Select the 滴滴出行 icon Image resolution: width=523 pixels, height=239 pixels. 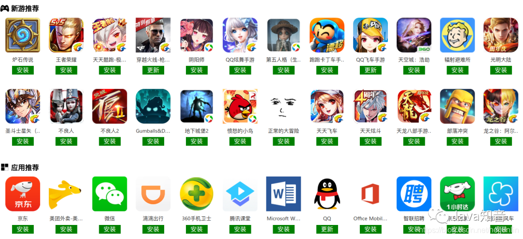(x=153, y=194)
